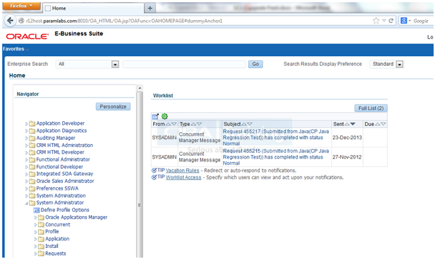
Task: Click the 23-Dec-2013 sent date cell
Action: click(347, 138)
